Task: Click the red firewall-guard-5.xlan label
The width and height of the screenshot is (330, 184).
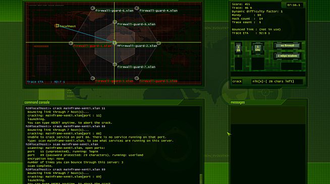Action: [x=158, y=81]
